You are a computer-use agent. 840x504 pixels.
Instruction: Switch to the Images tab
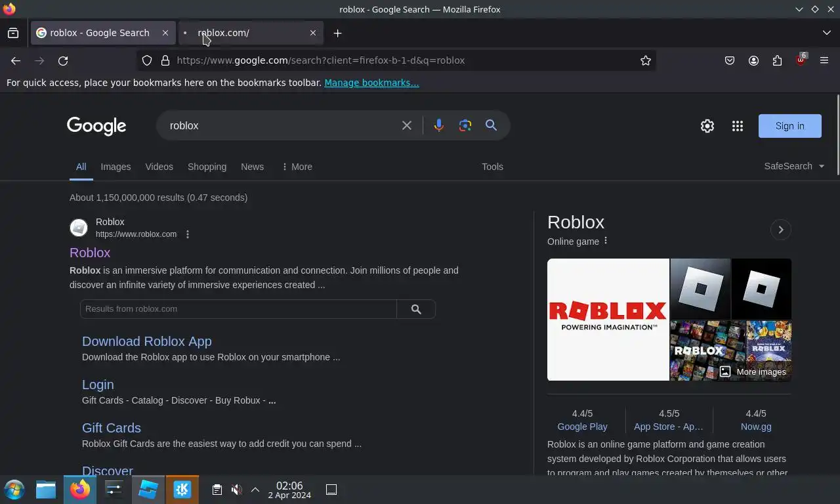point(115,167)
